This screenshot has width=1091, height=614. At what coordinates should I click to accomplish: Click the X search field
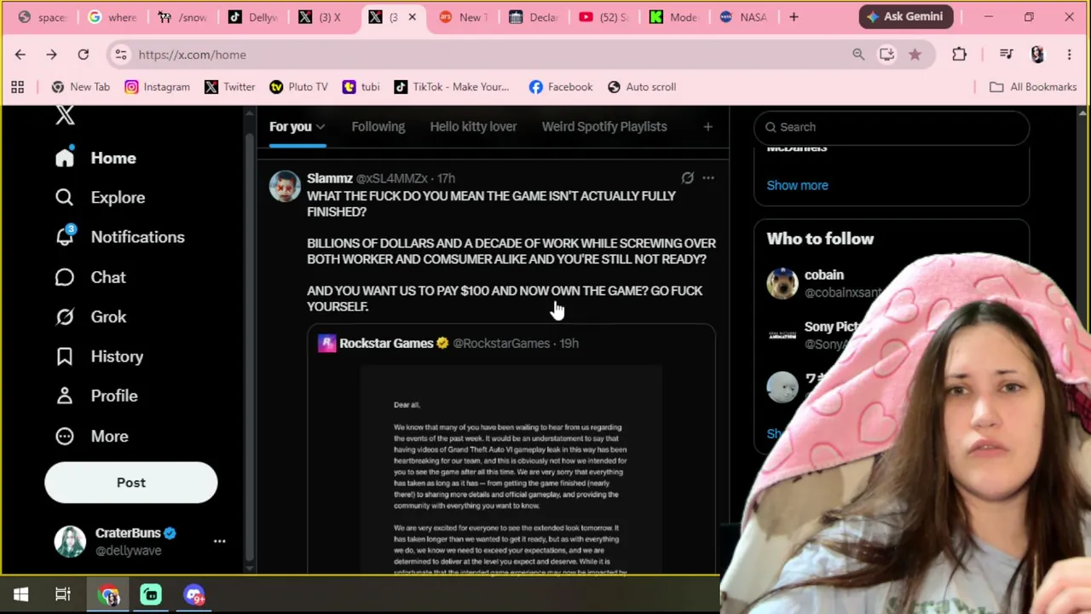(x=892, y=127)
